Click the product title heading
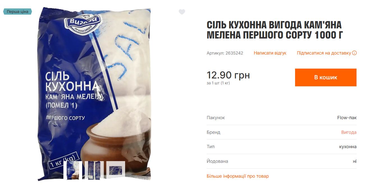The image size is (384, 185). tap(274, 30)
